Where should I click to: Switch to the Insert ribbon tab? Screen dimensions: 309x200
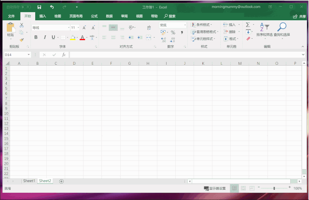(x=42, y=16)
